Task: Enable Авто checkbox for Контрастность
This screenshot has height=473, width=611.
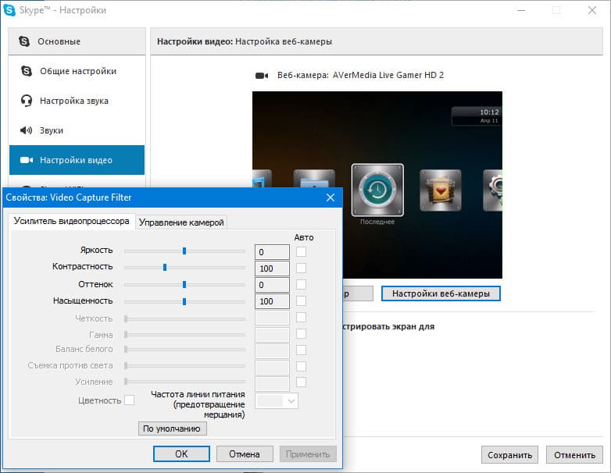Action: 301,269
